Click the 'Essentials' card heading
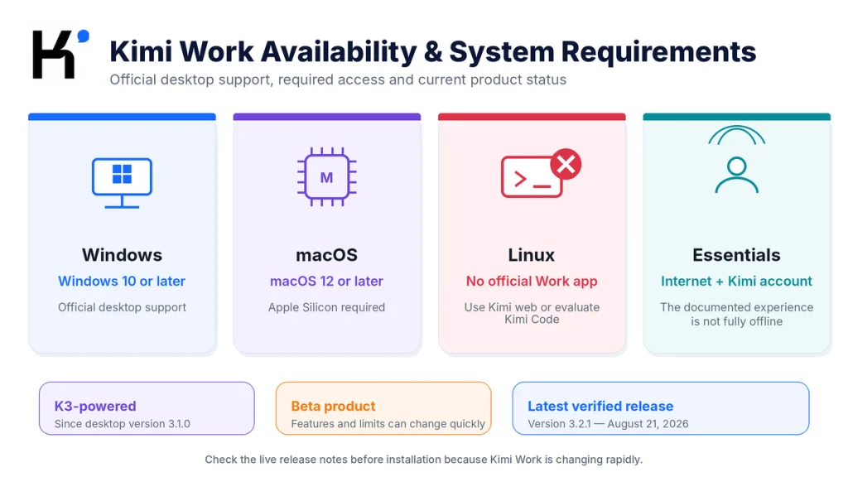The width and height of the screenshot is (848, 477). [x=736, y=255]
